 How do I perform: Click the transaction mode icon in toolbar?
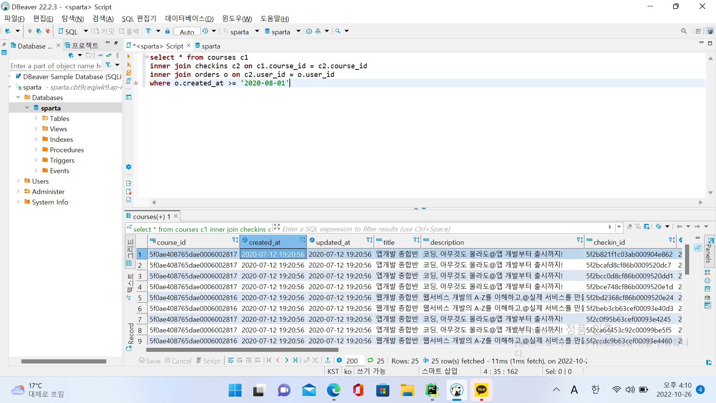point(148,31)
